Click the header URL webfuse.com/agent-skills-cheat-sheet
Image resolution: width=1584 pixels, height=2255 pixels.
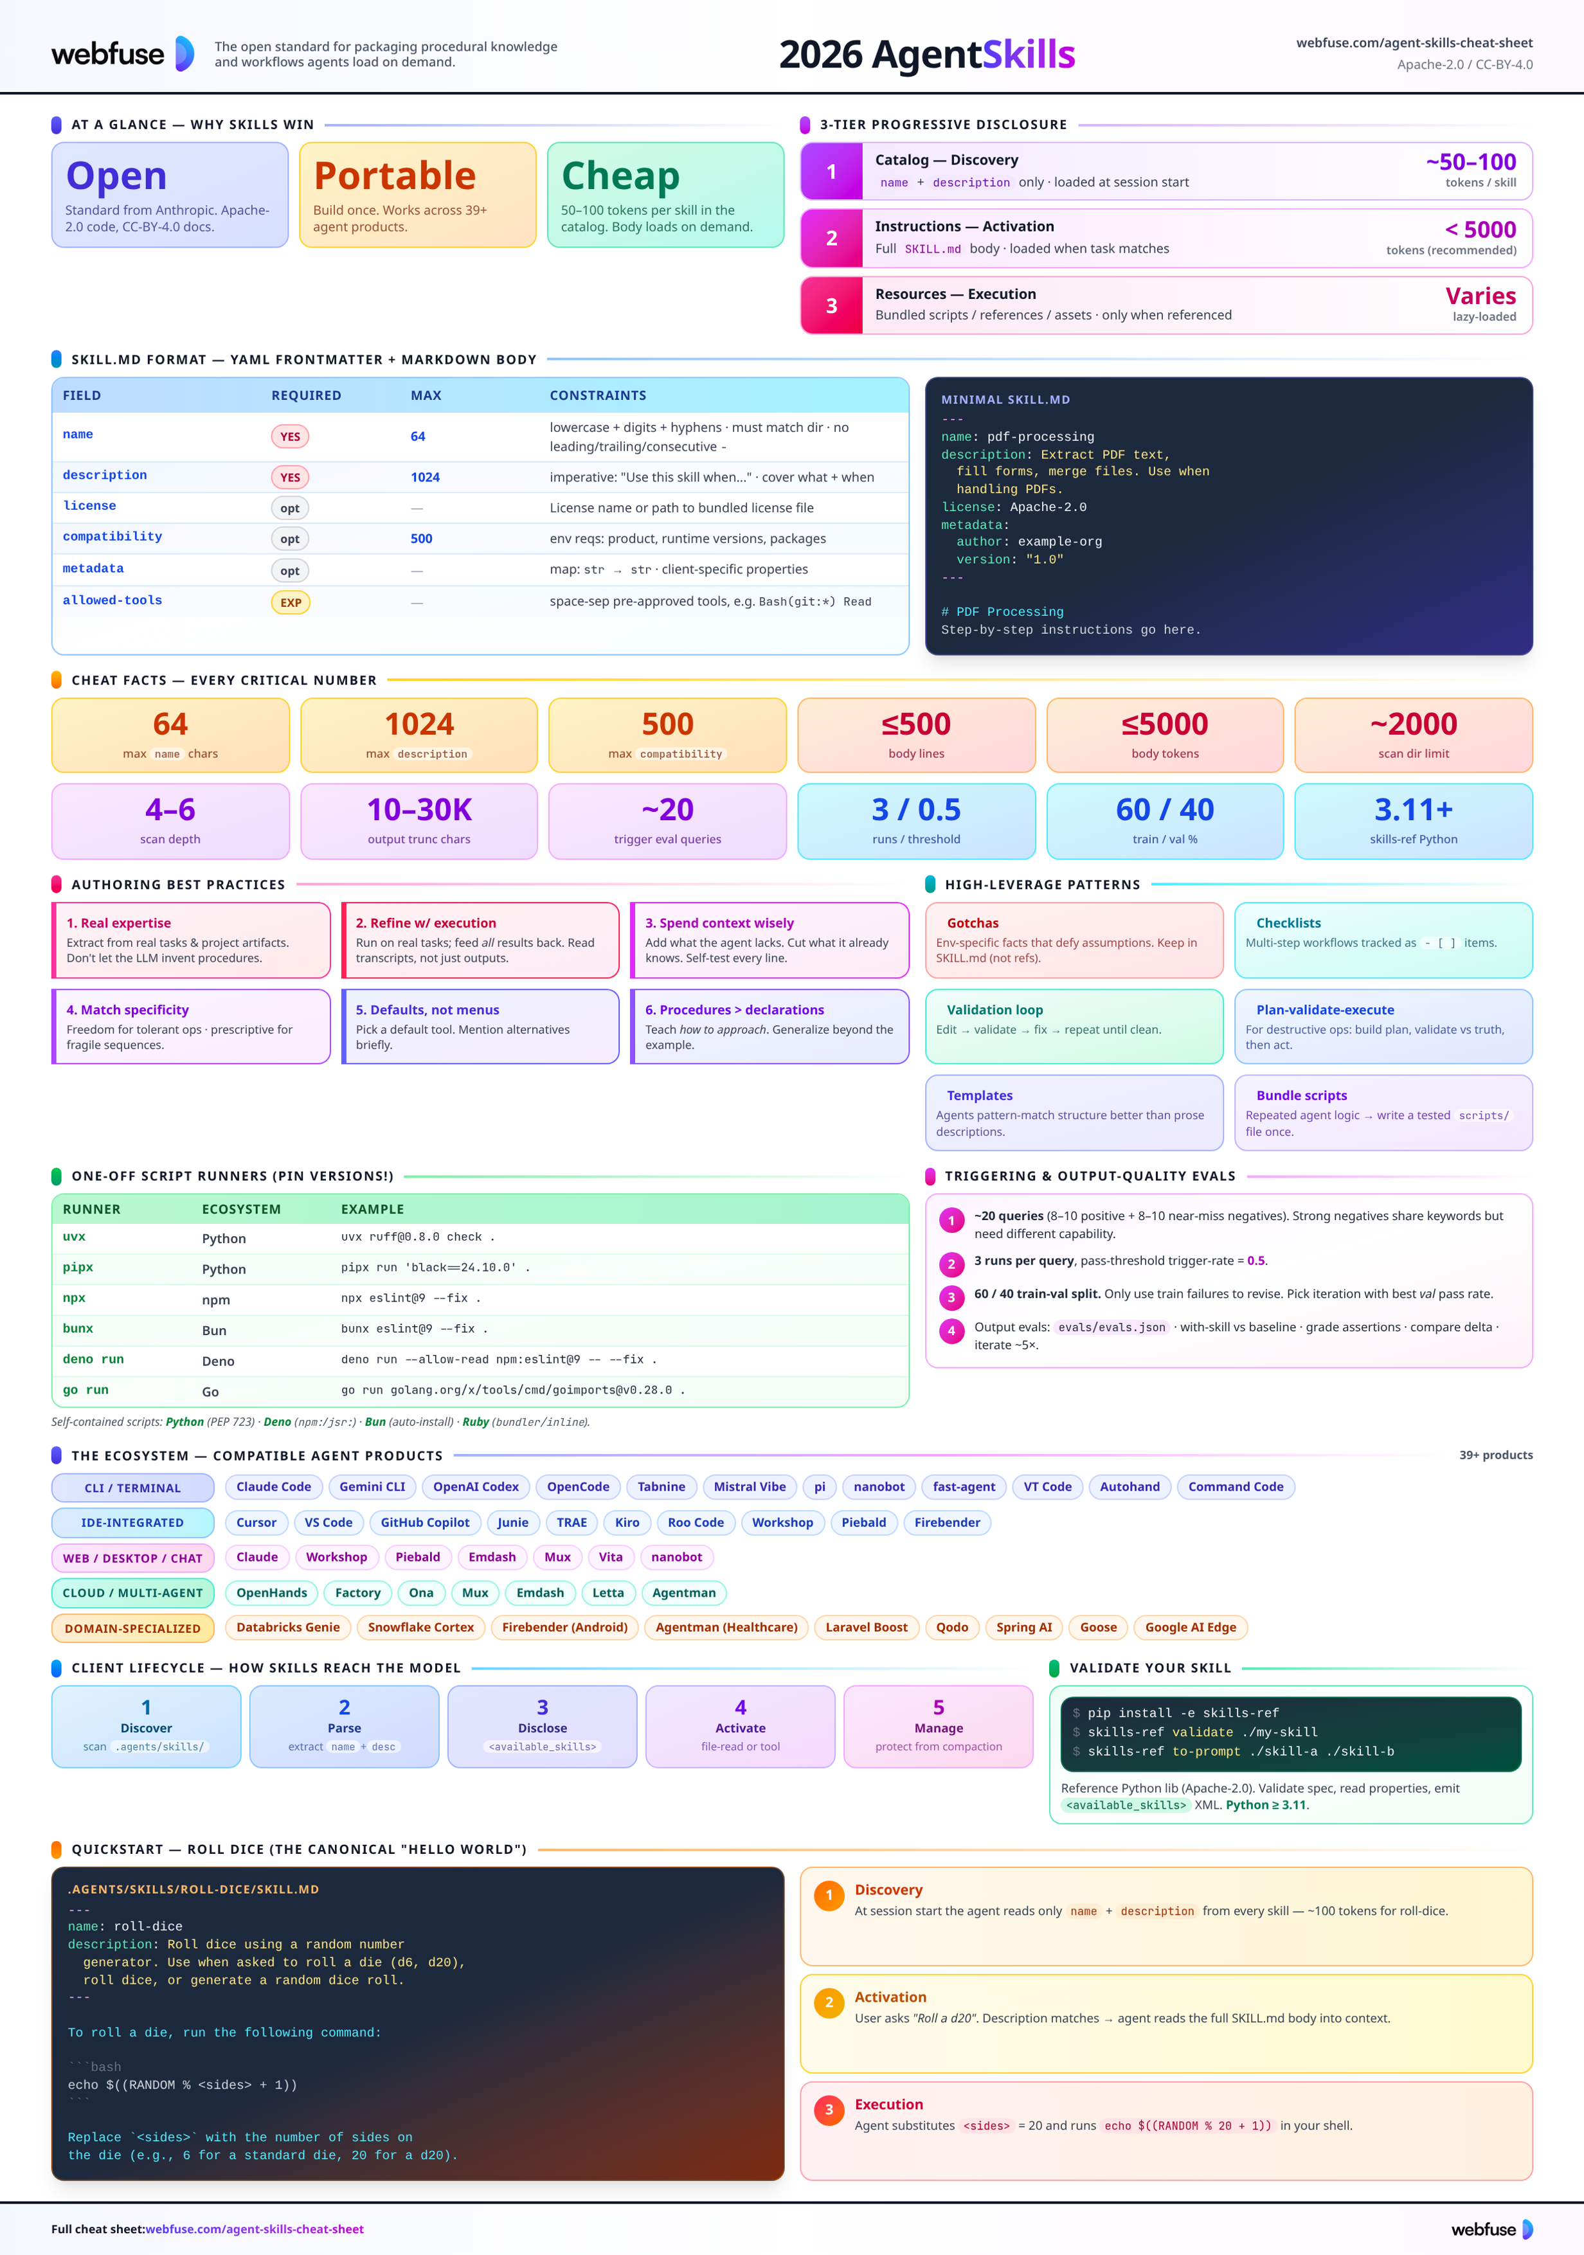(x=1414, y=42)
